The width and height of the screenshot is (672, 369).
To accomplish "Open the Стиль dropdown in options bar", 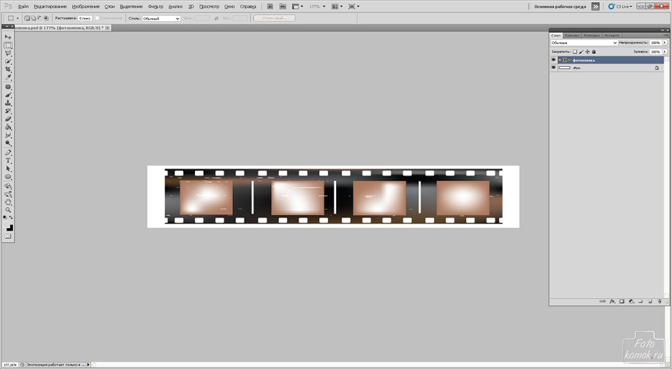I will pyautogui.click(x=161, y=18).
